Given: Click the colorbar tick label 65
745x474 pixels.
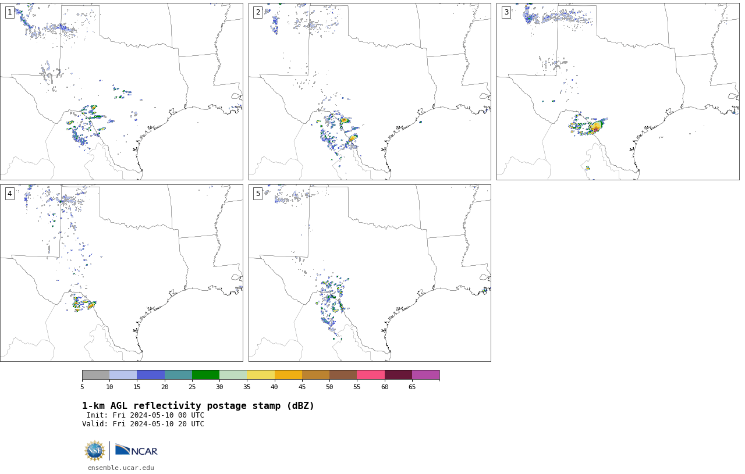Looking at the screenshot, I should tap(412, 387).
